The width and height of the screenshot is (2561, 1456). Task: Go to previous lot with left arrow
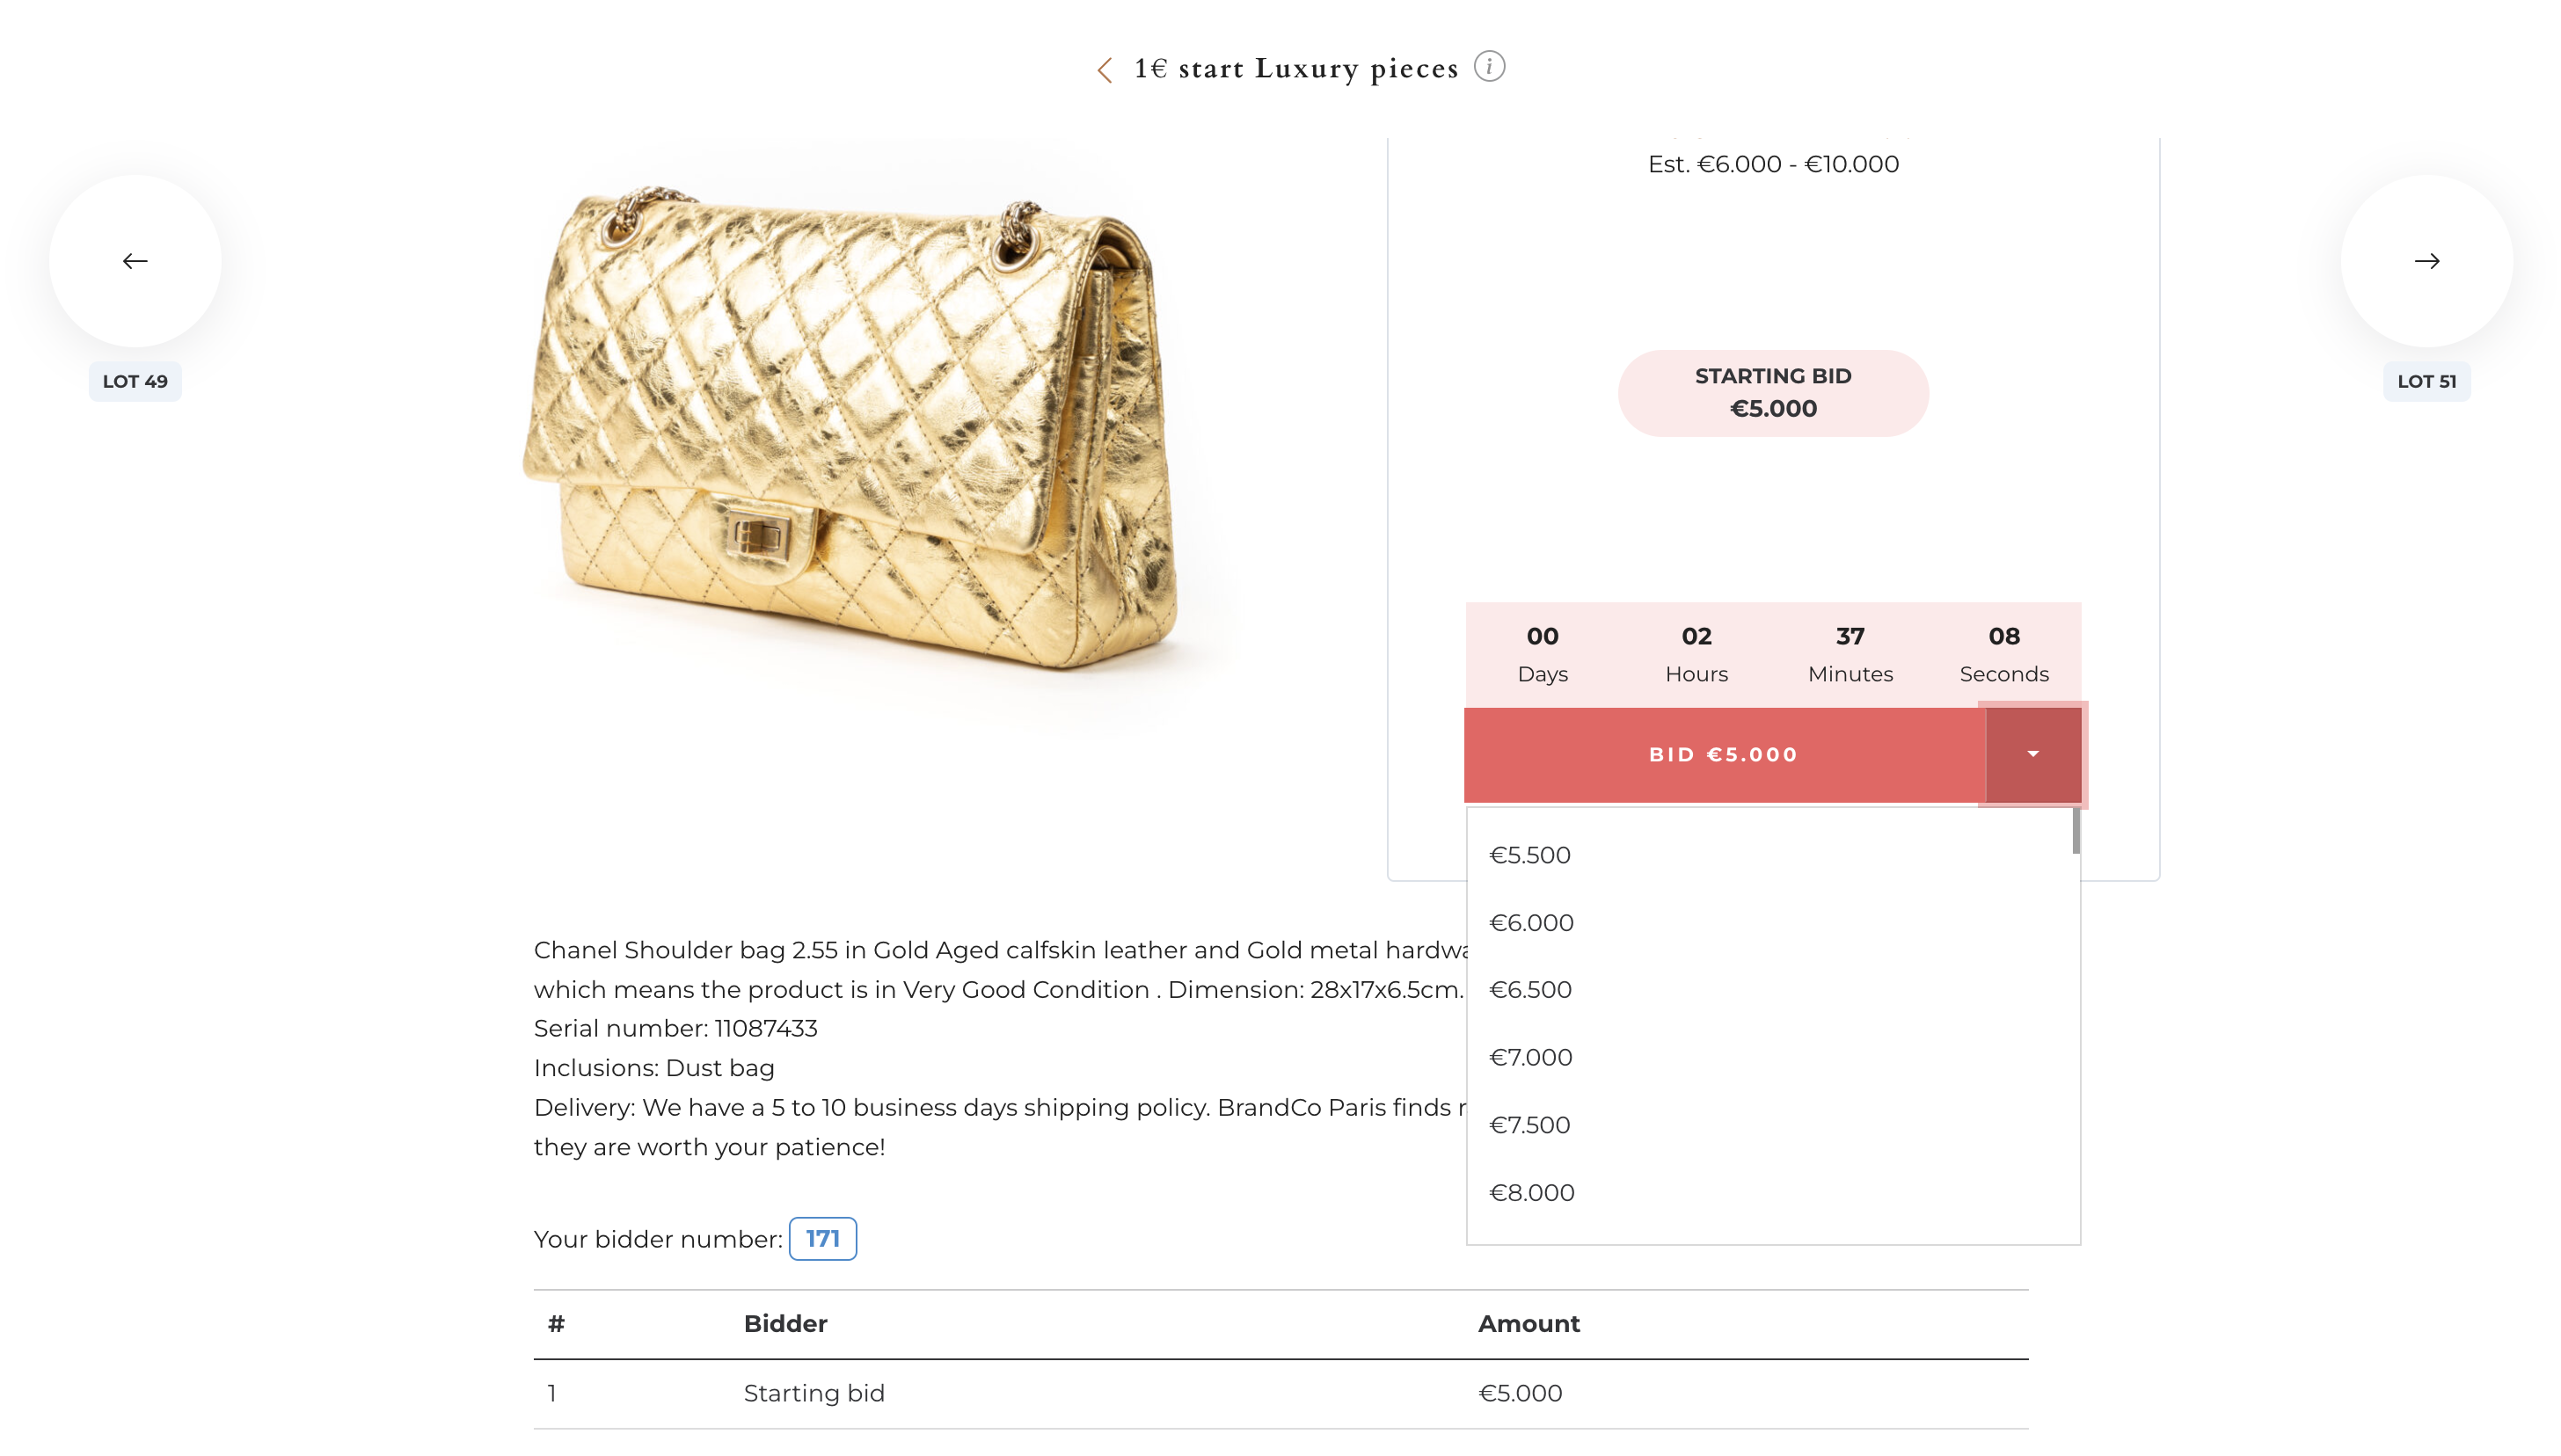coord(135,261)
